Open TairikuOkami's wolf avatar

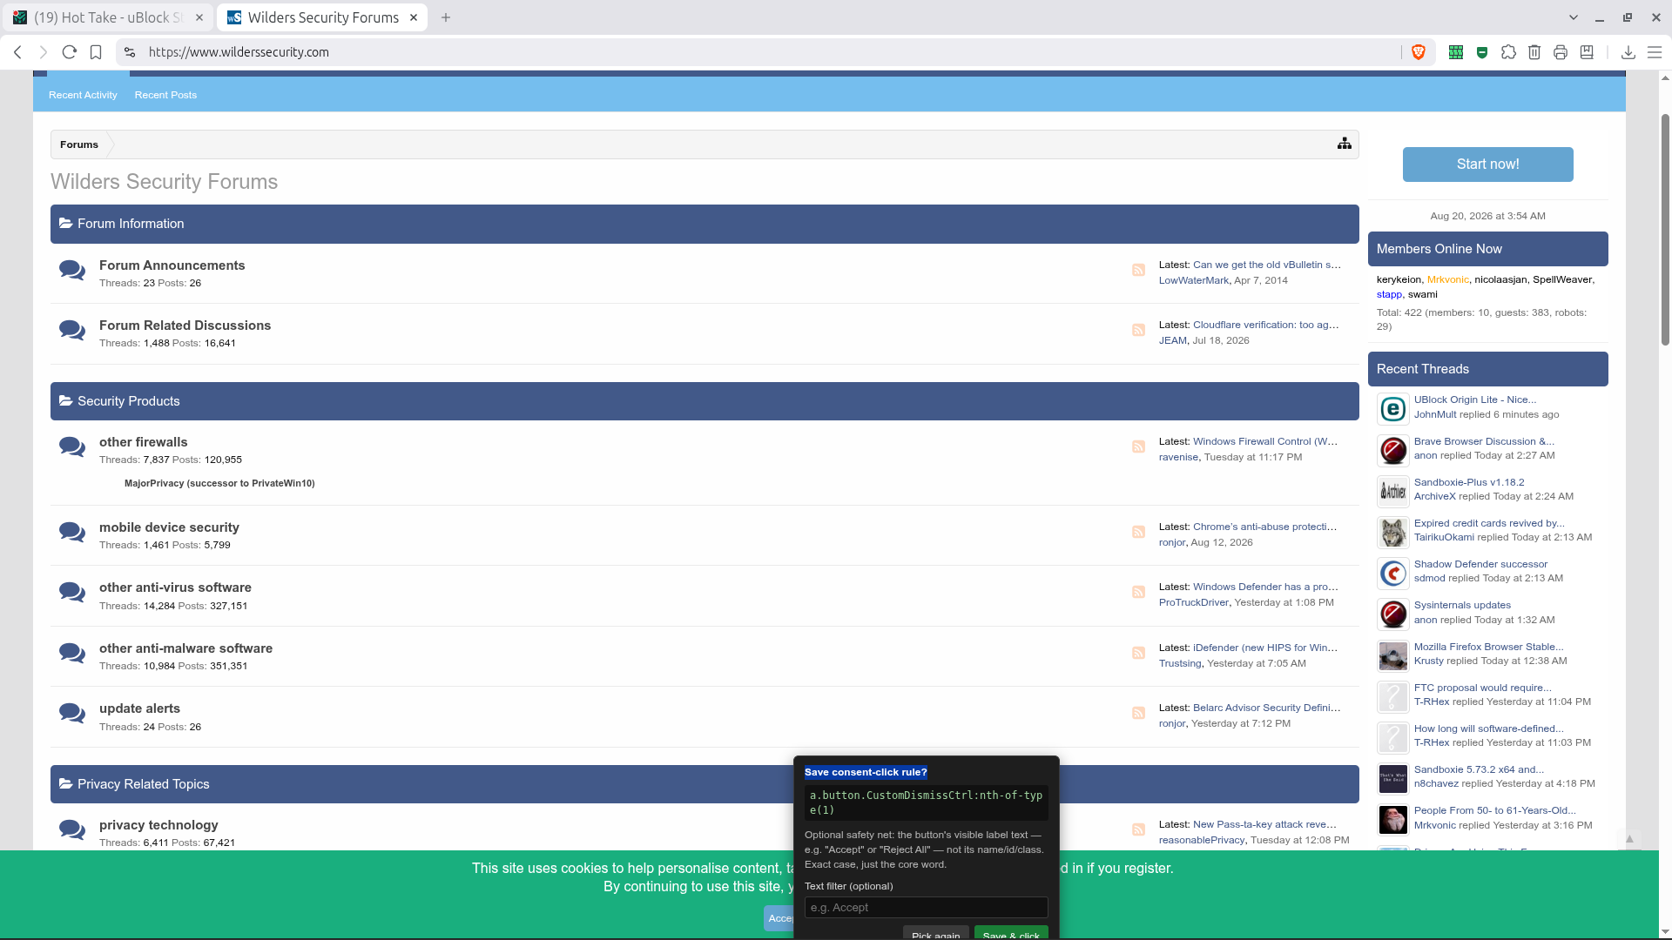(x=1393, y=532)
